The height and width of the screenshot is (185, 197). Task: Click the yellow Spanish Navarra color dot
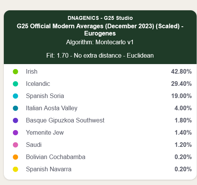pyautogui.click(x=15, y=169)
